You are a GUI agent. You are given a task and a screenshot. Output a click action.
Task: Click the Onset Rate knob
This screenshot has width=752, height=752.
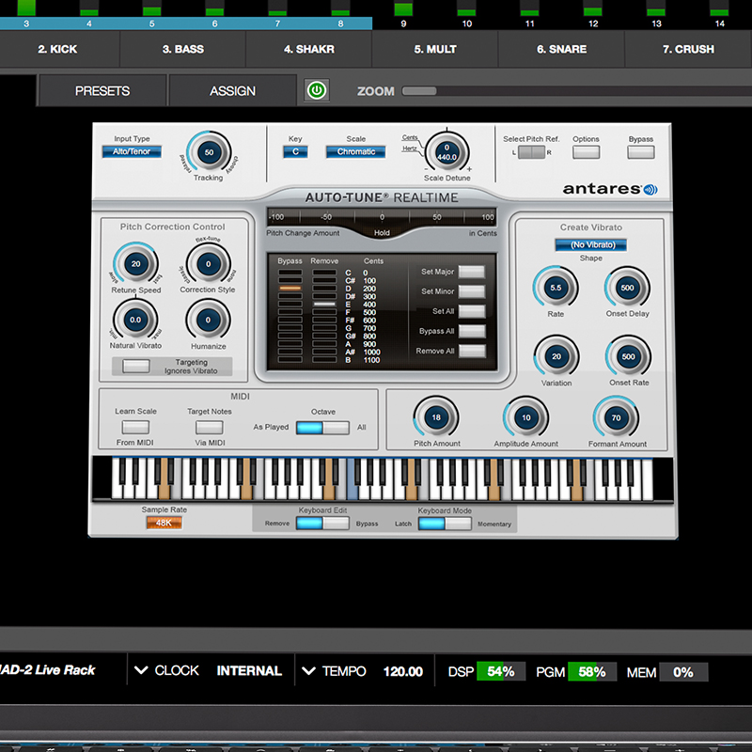click(628, 357)
